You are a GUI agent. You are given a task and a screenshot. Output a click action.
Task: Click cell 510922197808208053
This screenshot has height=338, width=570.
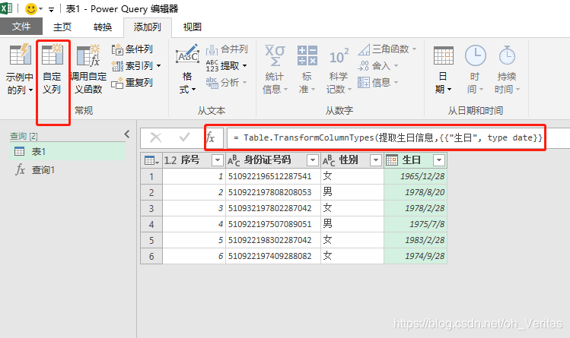point(273,193)
